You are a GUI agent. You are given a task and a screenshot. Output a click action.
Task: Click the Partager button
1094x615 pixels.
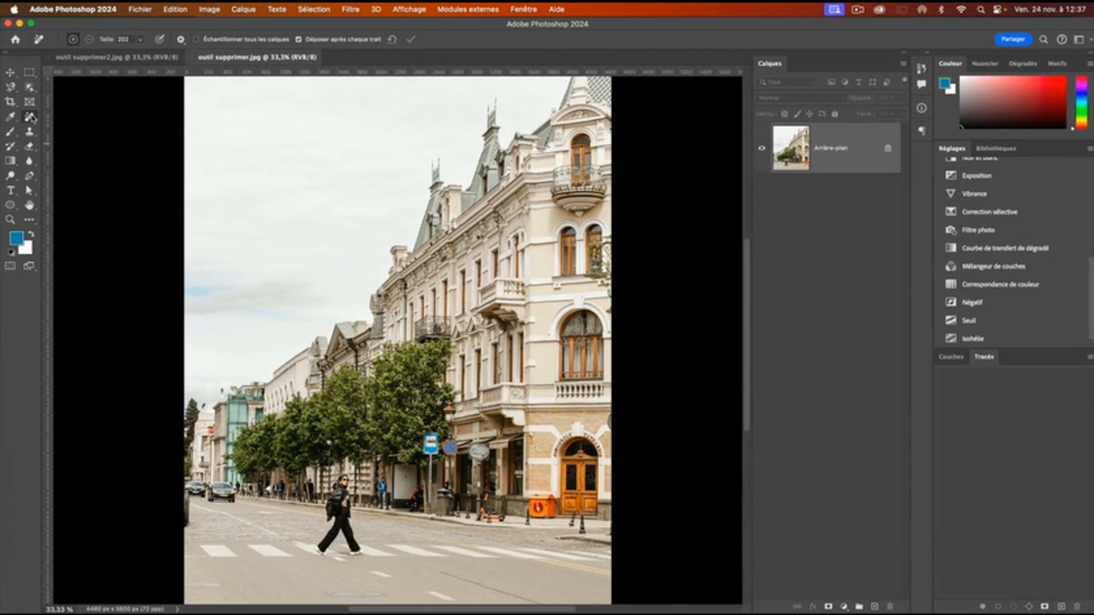tap(1013, 38)
